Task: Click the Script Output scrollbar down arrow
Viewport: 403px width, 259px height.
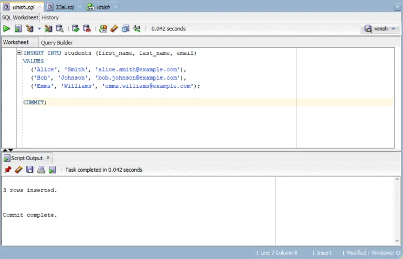Action: [397, 241]
